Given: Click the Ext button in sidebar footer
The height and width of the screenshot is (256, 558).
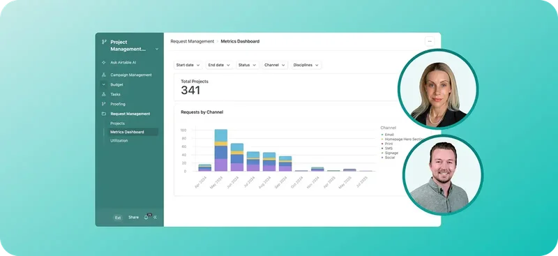Looking at the screenshot, I should (x=118, y=218).
